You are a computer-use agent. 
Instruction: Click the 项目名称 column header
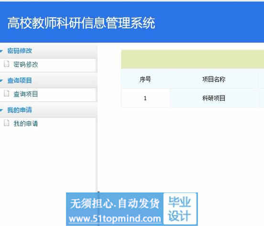[x=214, y=79]
